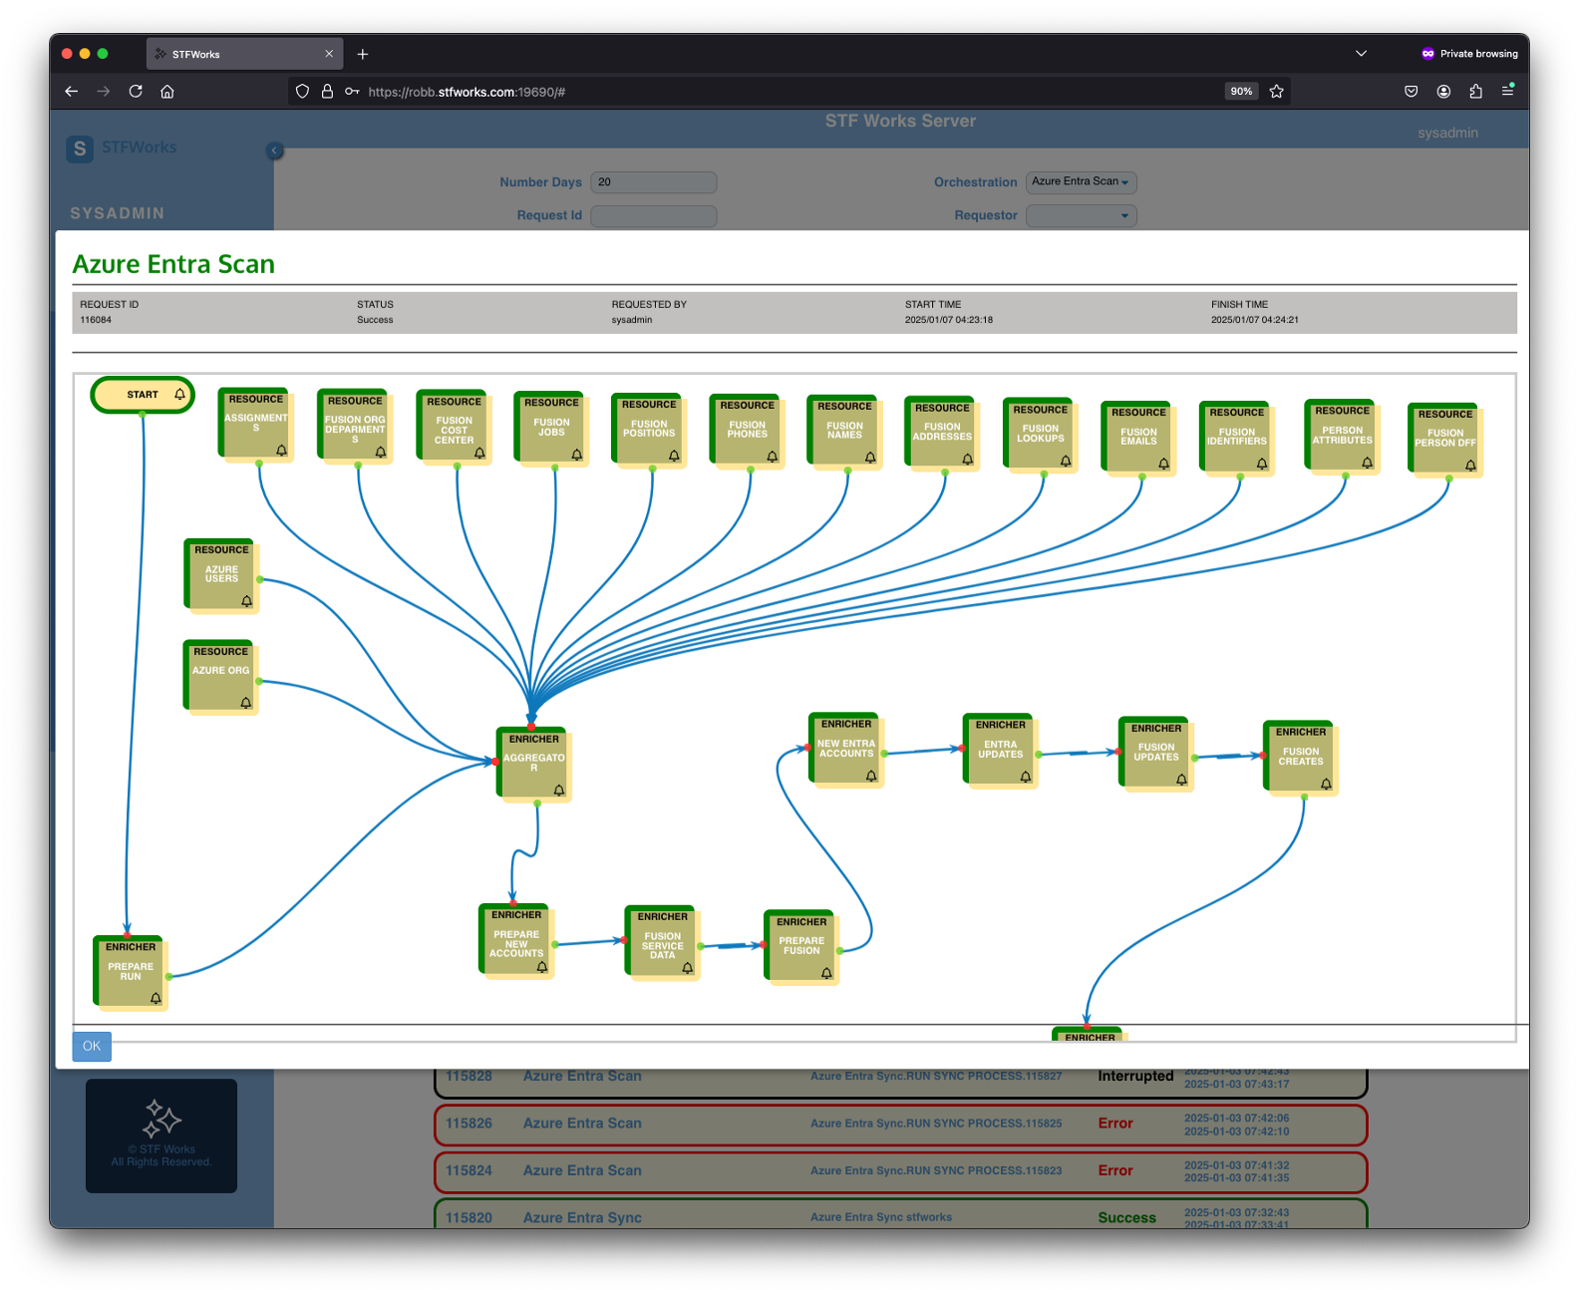Click bell icon on Fusion Lookups node

click(x=1066, y=462)
